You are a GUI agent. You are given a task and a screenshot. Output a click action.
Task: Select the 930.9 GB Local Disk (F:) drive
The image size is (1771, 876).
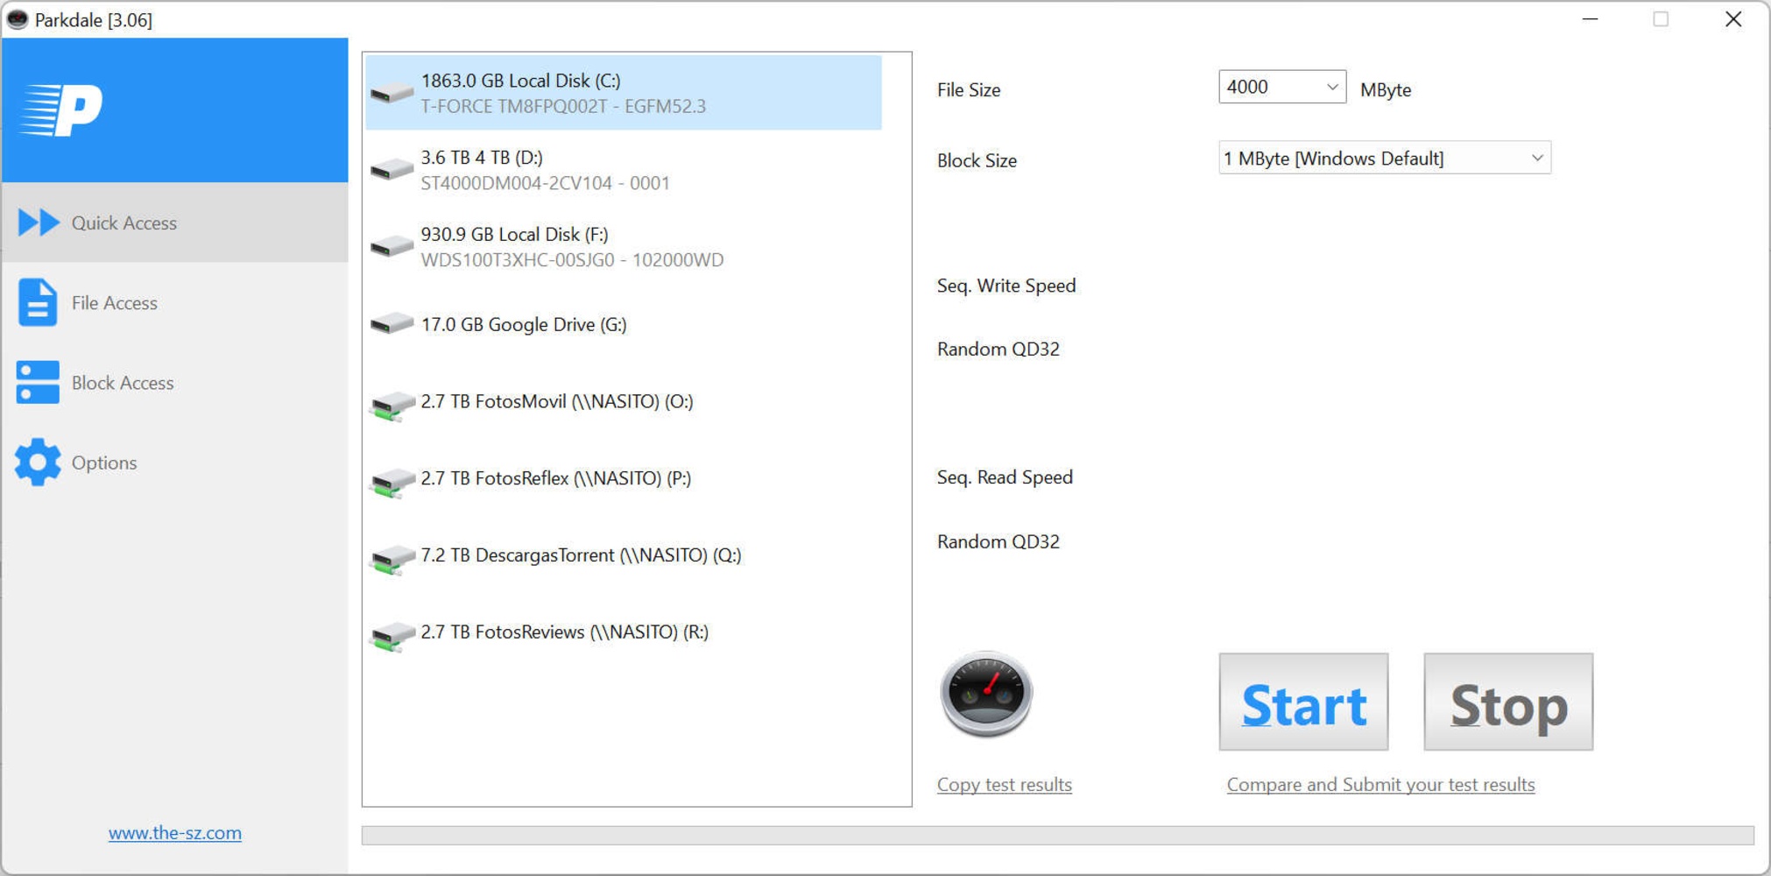coord(624,247)
